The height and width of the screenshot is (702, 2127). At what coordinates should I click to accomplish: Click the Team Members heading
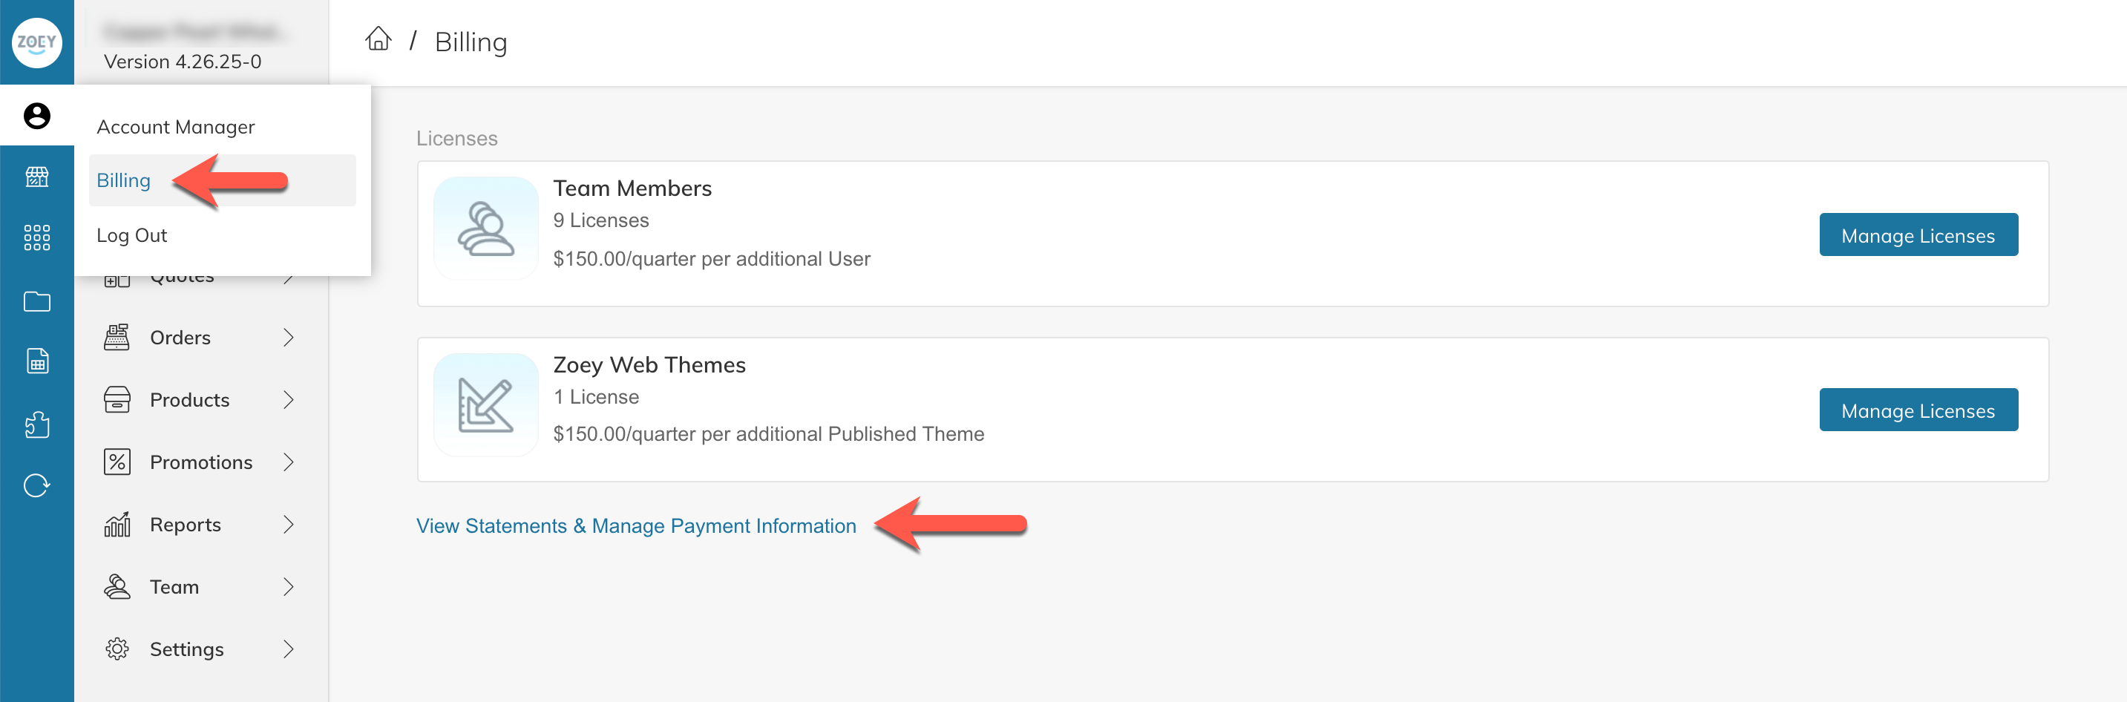pyautogui.click(x=632, y=188)
